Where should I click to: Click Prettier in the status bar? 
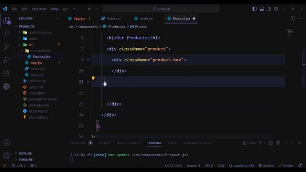tap(286, 166)
